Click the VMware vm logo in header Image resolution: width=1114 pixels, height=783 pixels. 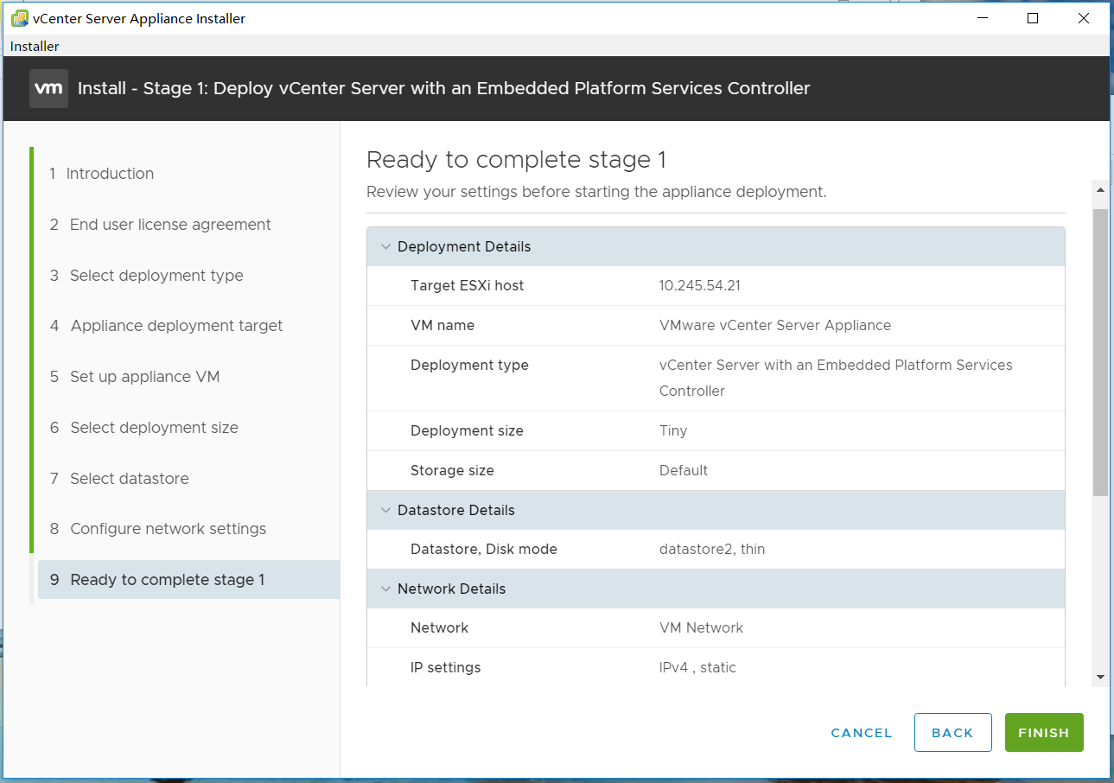[48, 89]
